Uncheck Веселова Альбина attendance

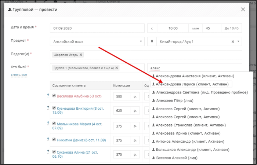click(54, 95)
